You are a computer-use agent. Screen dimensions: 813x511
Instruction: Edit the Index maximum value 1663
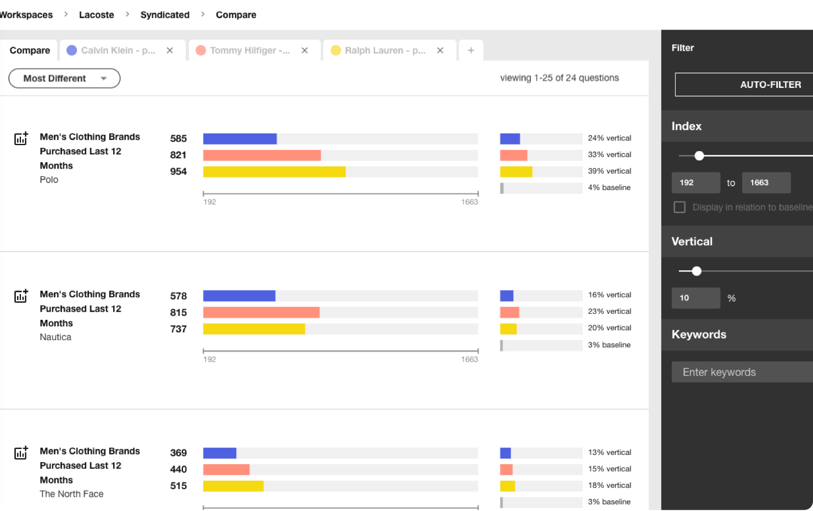(766, 183)
